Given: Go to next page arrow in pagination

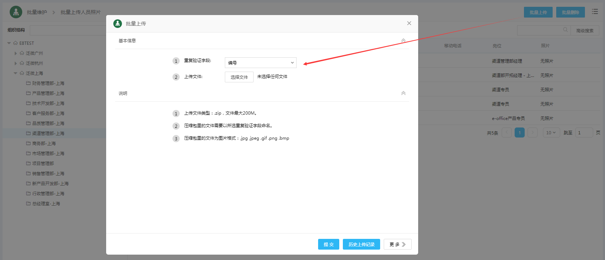Looking at the screenshot, I should pyautogui.click(x=533, y=133).
